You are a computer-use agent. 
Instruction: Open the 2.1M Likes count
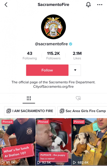tap(77, 56)
